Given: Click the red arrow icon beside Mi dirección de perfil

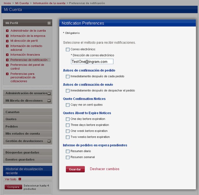Looking at the screenshot, I should coord(7,41).
